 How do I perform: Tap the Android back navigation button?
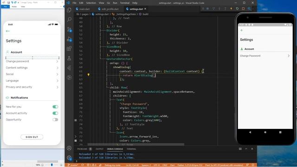click(x=250, y=132)
